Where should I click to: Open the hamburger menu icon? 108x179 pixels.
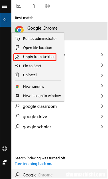click(5, 6)
